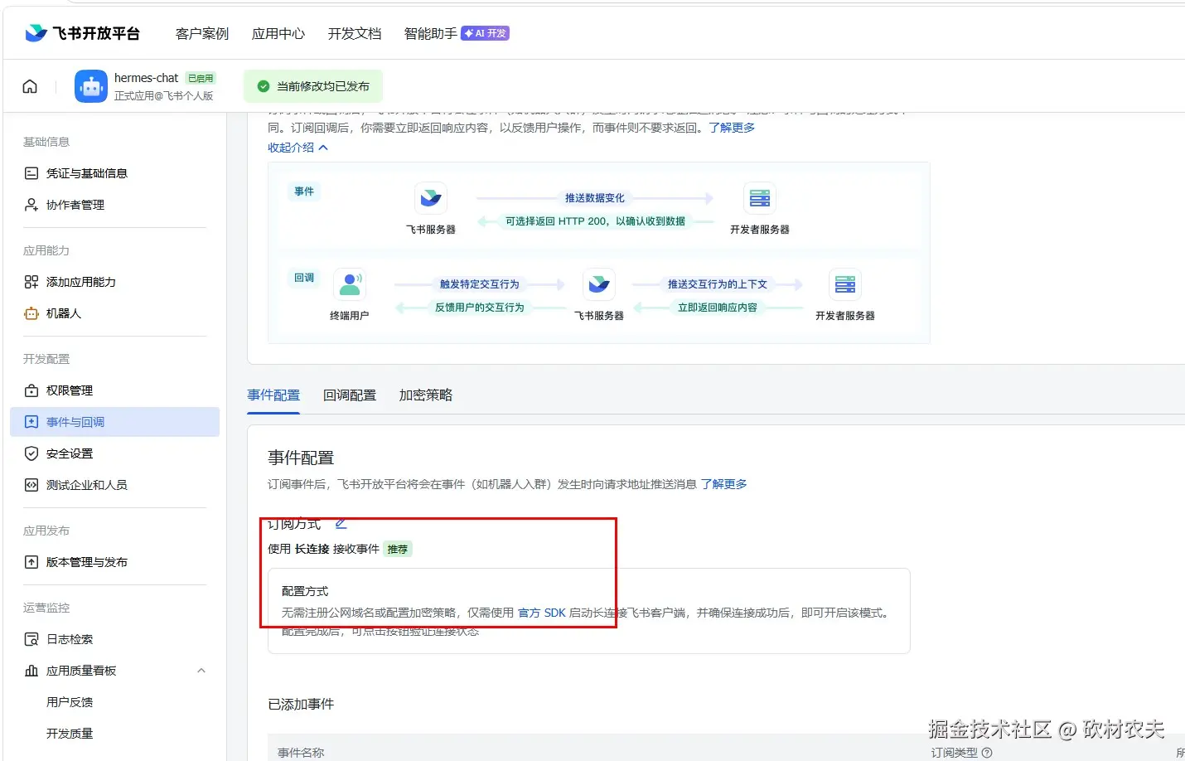
Task: Open 客户案例 in top navigation
Action: click(202, 34)
